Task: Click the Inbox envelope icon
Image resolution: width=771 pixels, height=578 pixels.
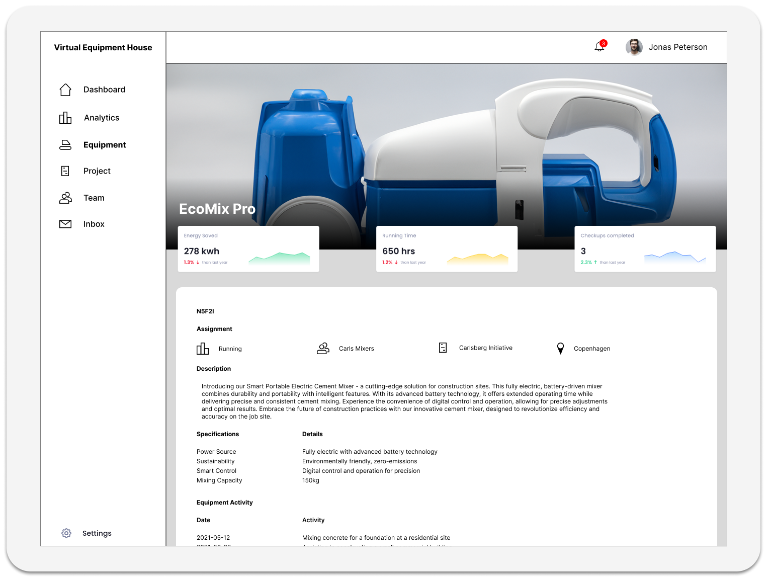Action: 65,224
